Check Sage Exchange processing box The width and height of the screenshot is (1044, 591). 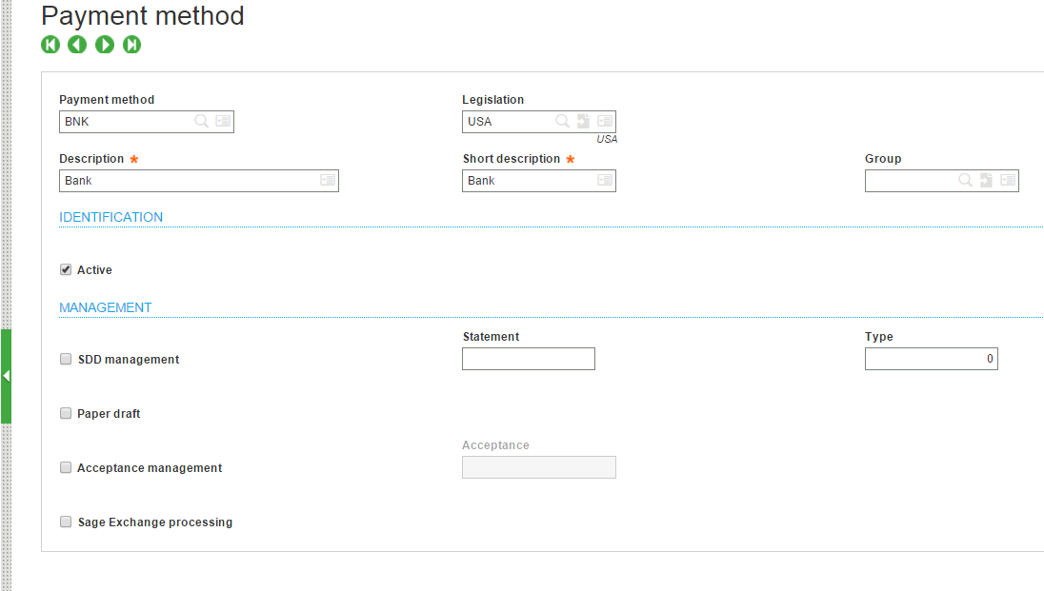tap(66, 522)
